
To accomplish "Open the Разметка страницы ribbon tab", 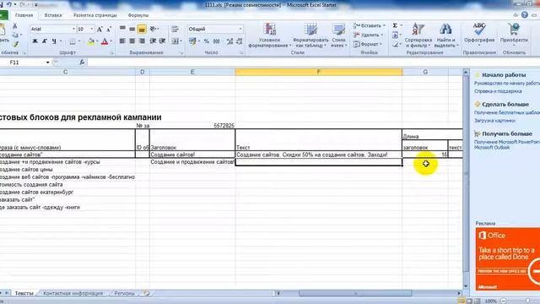I will (x=95, y=15).
